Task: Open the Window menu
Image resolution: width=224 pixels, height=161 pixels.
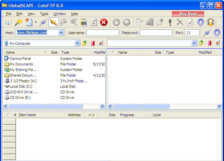Action: [x=60, y=14]
